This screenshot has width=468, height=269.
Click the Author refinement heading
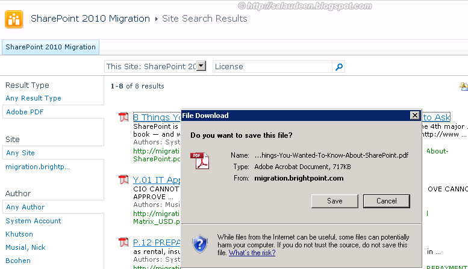18,194
